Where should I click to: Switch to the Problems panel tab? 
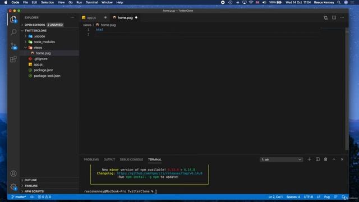coord(91,159)
